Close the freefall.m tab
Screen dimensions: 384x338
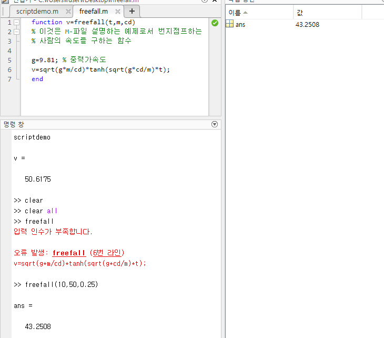(x=117, y=12)
